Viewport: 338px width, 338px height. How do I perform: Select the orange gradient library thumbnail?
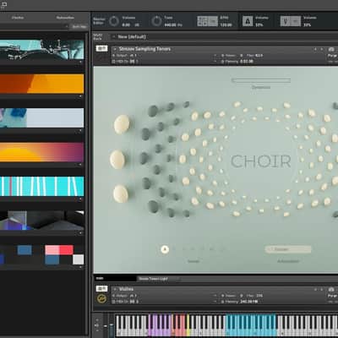[x=41, y=84]
